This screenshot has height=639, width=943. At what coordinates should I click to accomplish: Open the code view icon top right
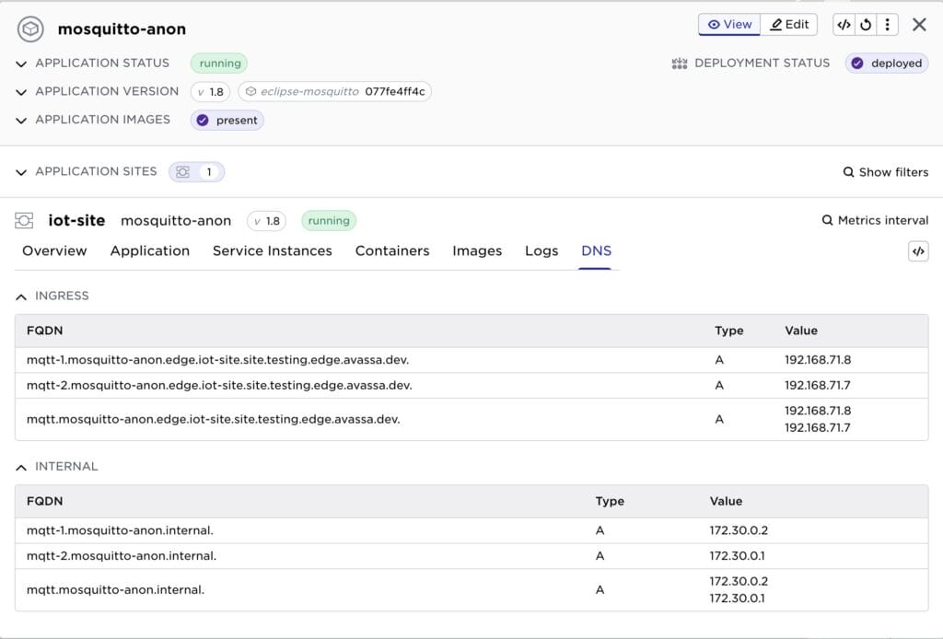tap(844, 24)
